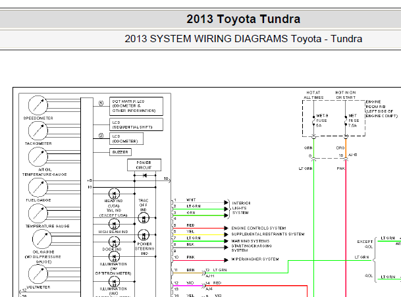Select the DOT MATRIX LCD box
401x297 pixels.
(136, 106)
